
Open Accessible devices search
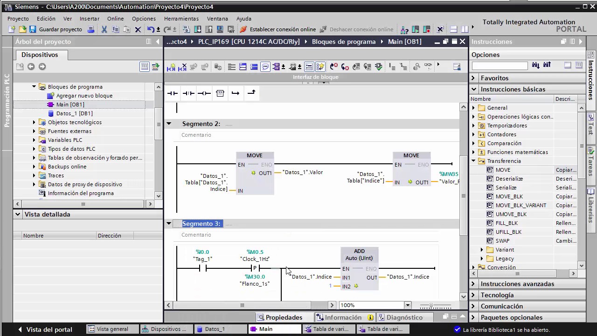point(405,29)
